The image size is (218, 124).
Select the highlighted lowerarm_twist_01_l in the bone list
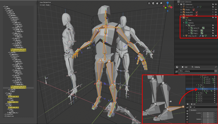pyautogui.click(x=19, y=49)
